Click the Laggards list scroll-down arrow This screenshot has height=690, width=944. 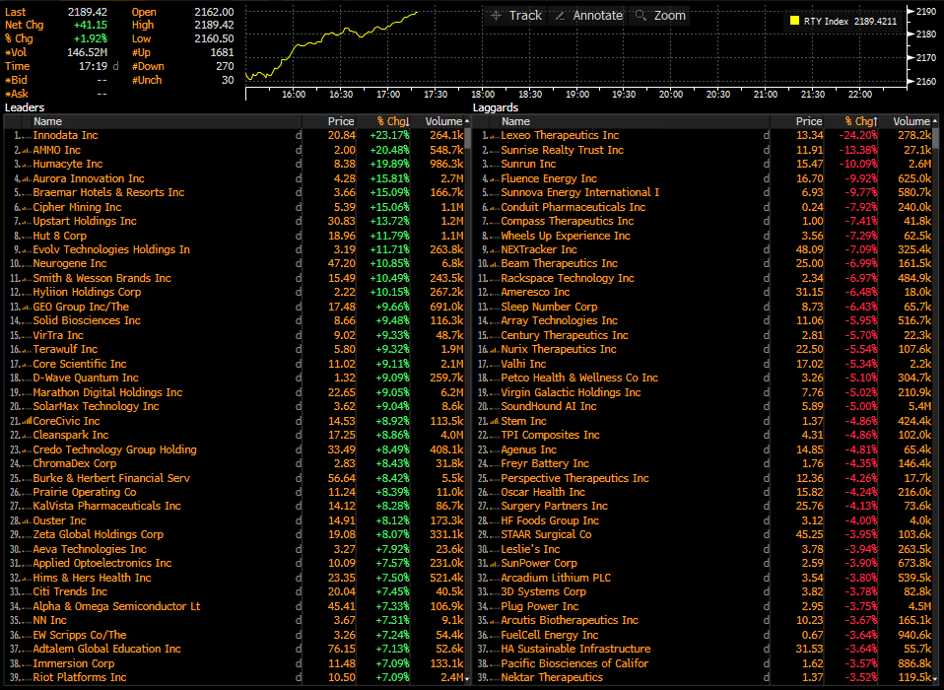[935, 678]
